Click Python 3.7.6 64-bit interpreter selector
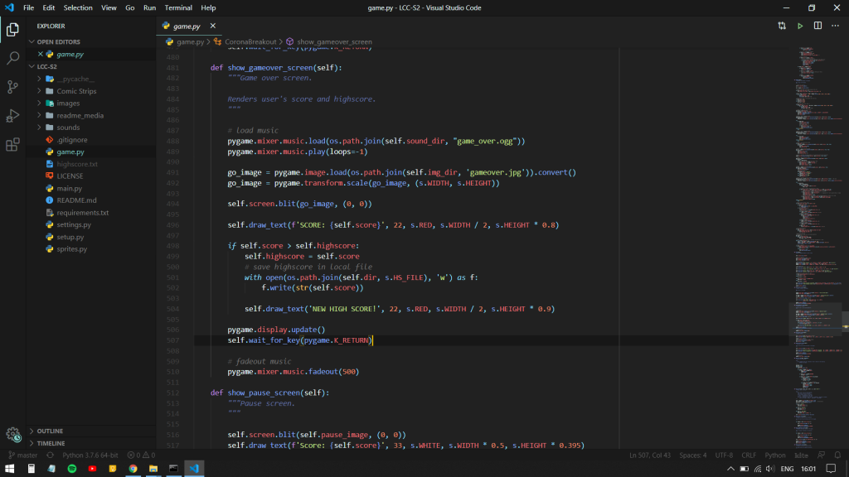Viewport: 849px width, 477px height. click(x=90, y=455)
